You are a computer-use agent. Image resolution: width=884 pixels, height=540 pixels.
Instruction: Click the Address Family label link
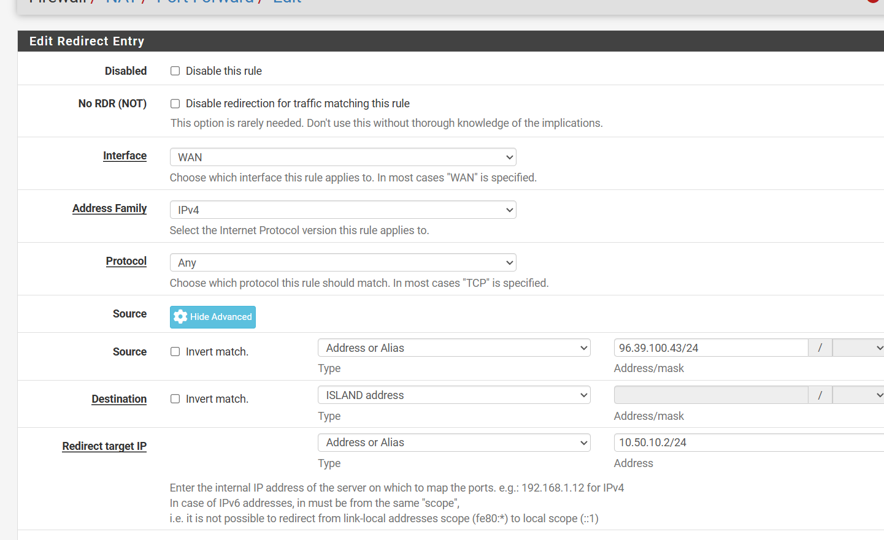pyautogui.click(x=109, y=208)
